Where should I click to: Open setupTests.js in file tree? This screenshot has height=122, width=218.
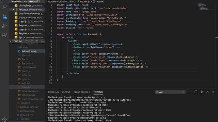[28, 95]
